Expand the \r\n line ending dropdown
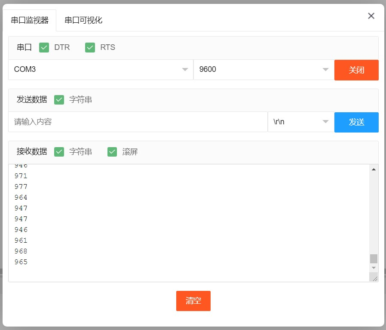This screenshot has width=386, height=330. click(300, 122)
